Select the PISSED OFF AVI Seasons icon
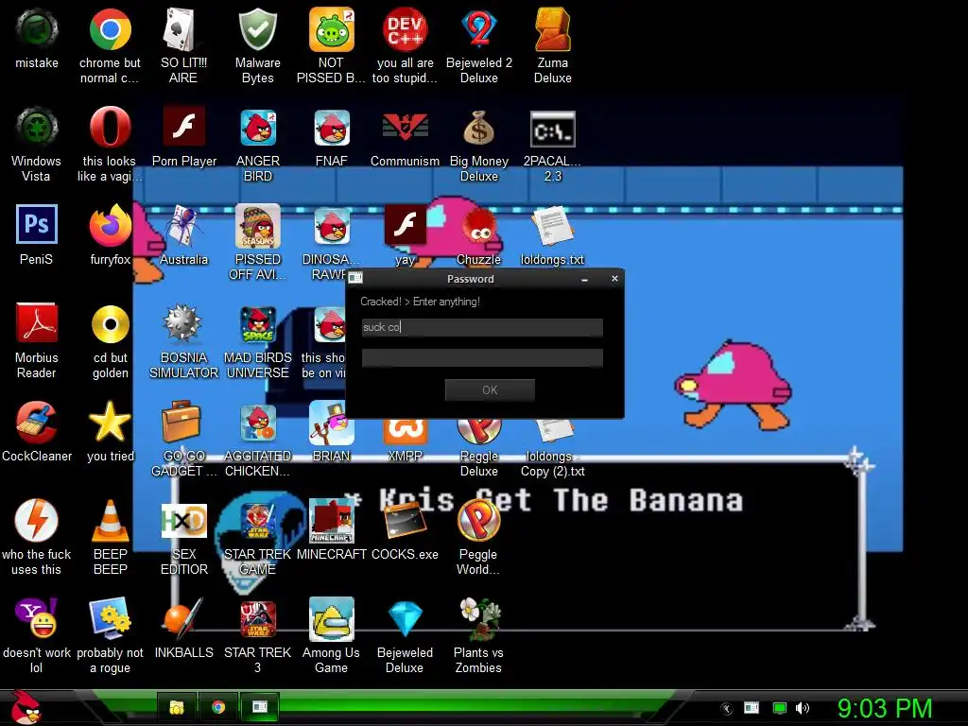 point(257,226)
